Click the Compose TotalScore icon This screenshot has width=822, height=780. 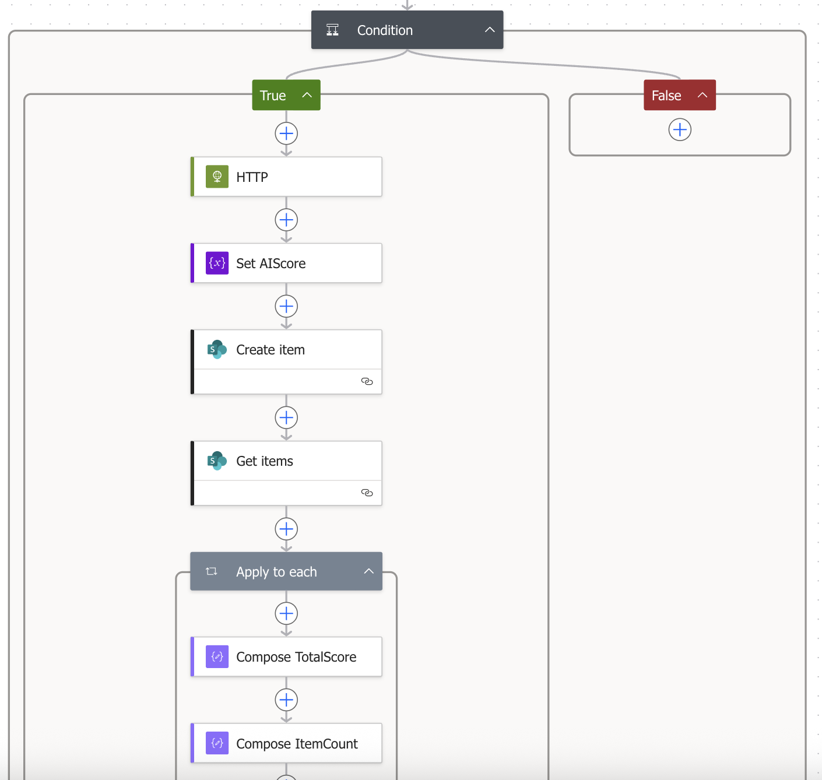point(217,656)
